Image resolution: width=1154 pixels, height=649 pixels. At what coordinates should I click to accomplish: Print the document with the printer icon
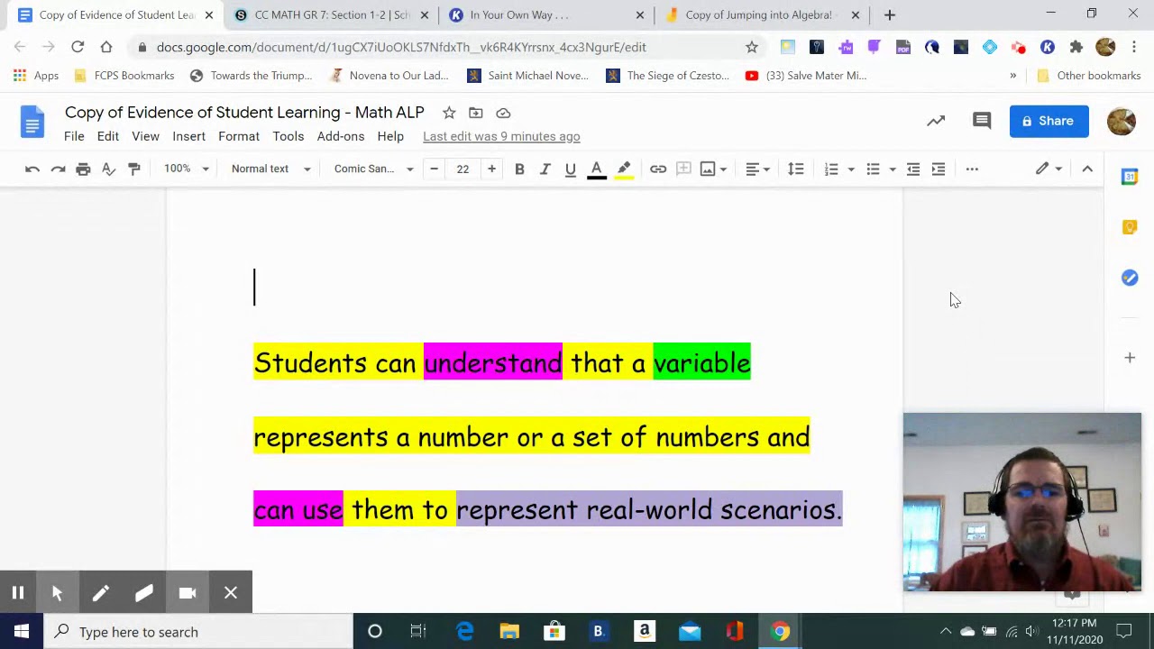click(x=83, y=169)
